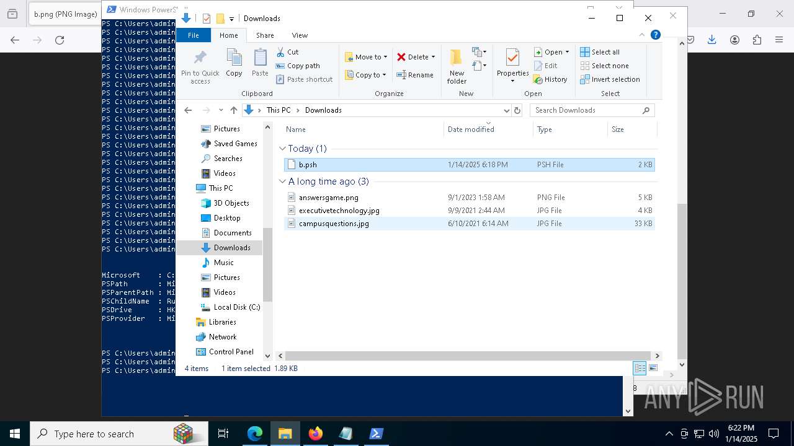Viewport: 794px width, 446px height.
Task: Sort by Date modified column header
Action: click(x=489, y=129)
